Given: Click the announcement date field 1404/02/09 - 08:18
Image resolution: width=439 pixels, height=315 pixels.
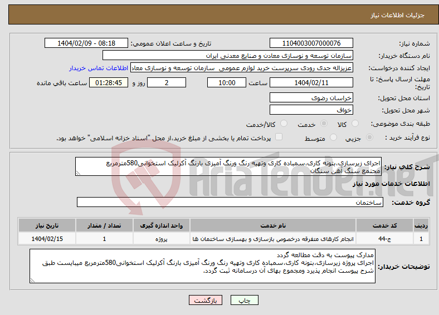Looking at the screenshot, I should click(x=86, y=43).
